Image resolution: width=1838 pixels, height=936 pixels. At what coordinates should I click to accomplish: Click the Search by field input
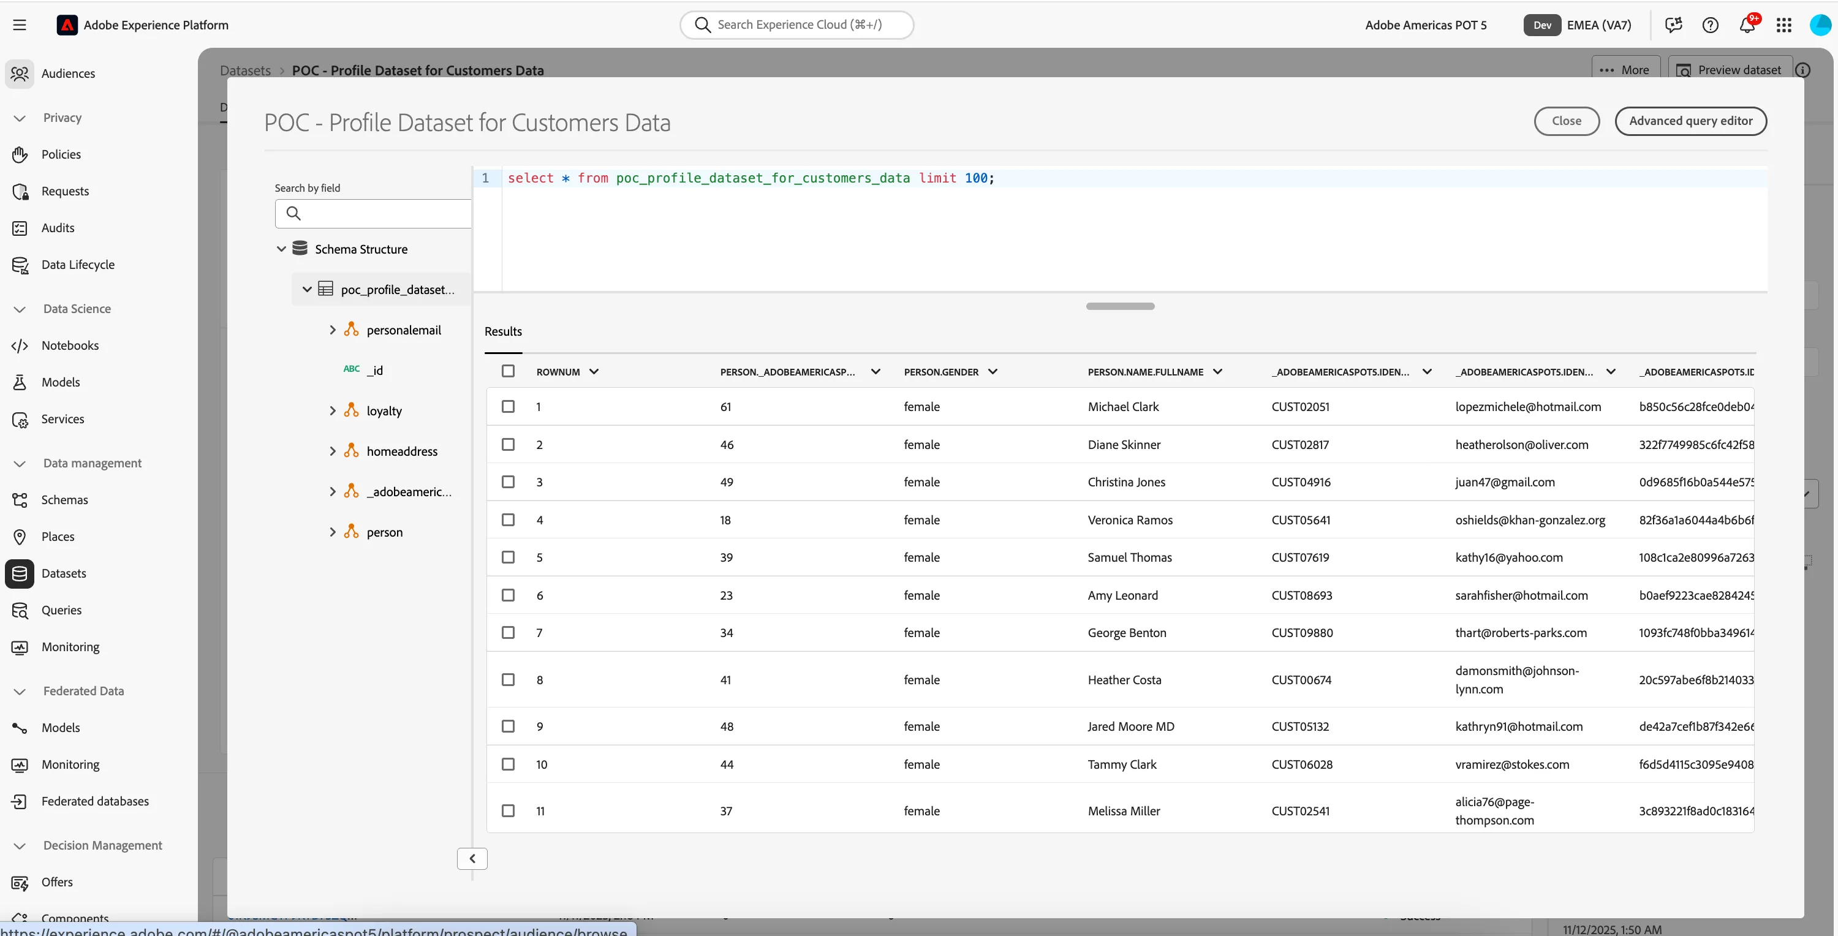coord(373,213)
